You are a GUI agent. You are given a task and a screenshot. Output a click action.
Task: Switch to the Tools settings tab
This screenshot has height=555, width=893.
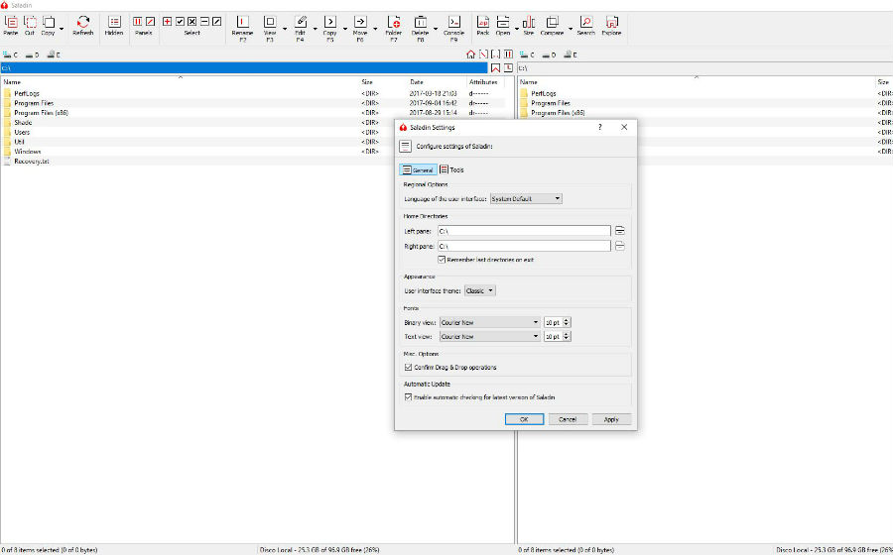point(451,169)
